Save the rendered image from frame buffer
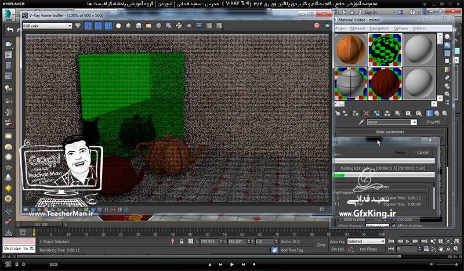The width and height of the screenshot is (464, 271). tap(139, 26)
